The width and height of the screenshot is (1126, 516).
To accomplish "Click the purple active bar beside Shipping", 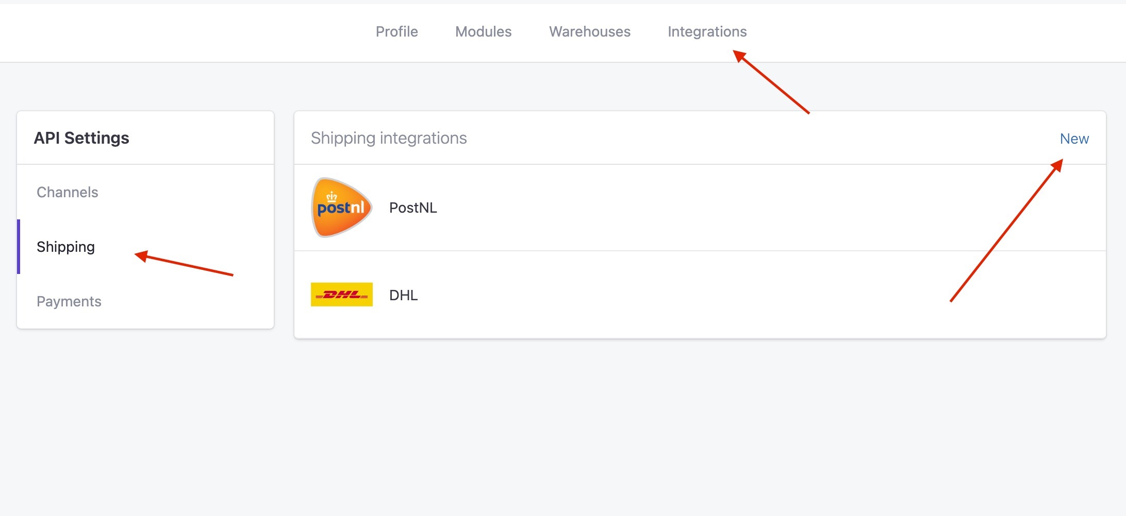I will (19, 247).
